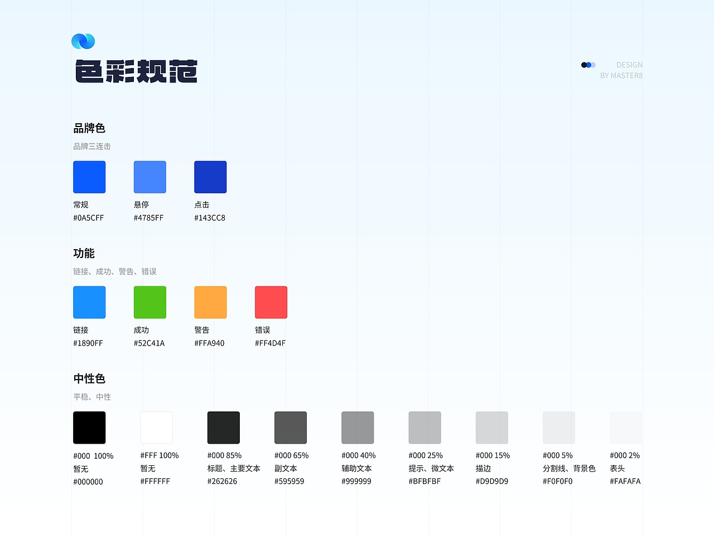Click the 错误 label
Image resolution: width=714 pixels, height=535 pixels.
263,330
